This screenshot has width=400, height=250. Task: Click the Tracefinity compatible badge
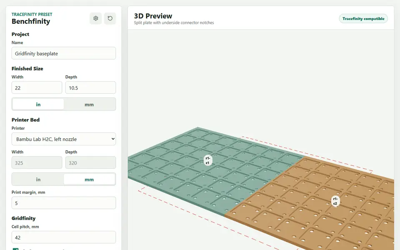click(363, 19)
